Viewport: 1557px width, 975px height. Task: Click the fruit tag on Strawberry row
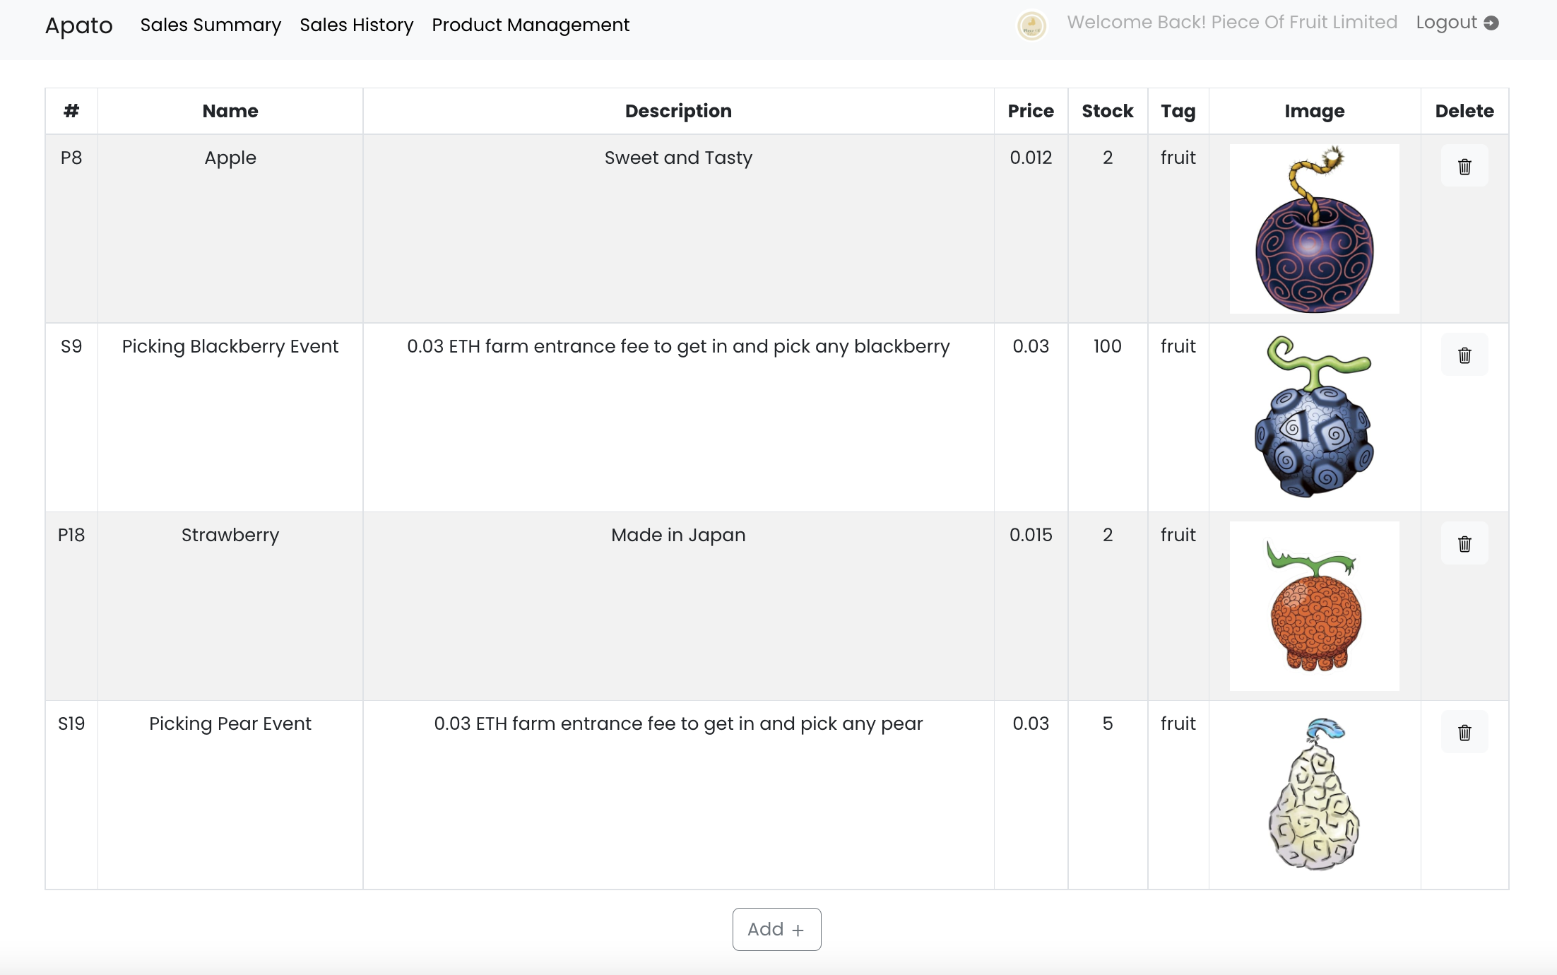[x=1178, y=535]
